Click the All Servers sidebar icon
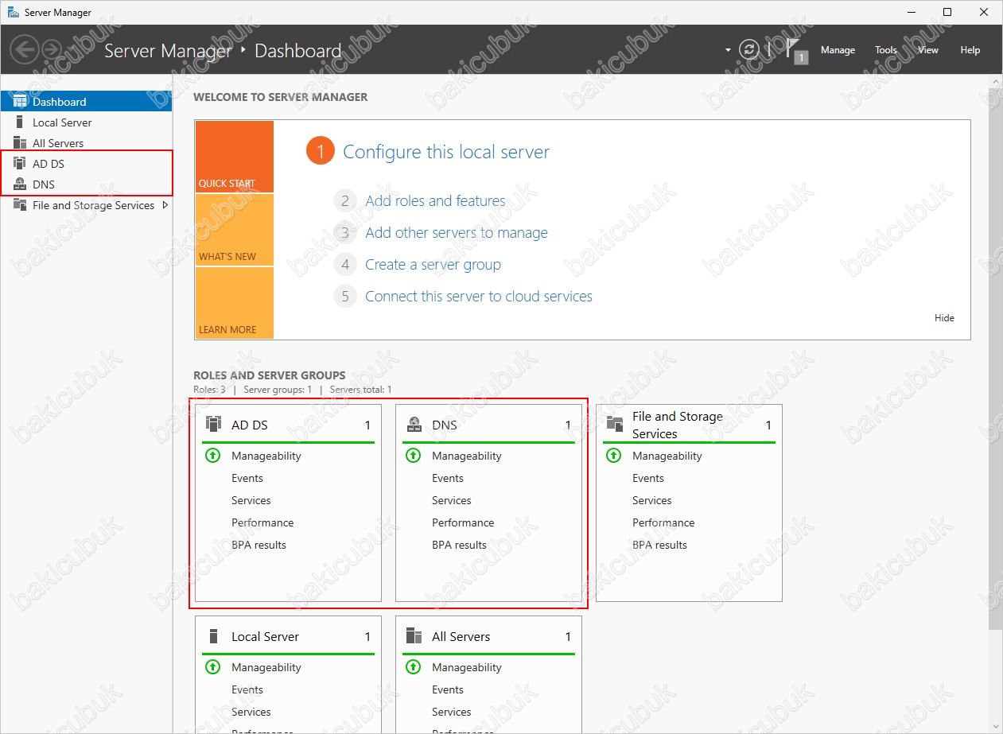 click(x=20, y=142)
